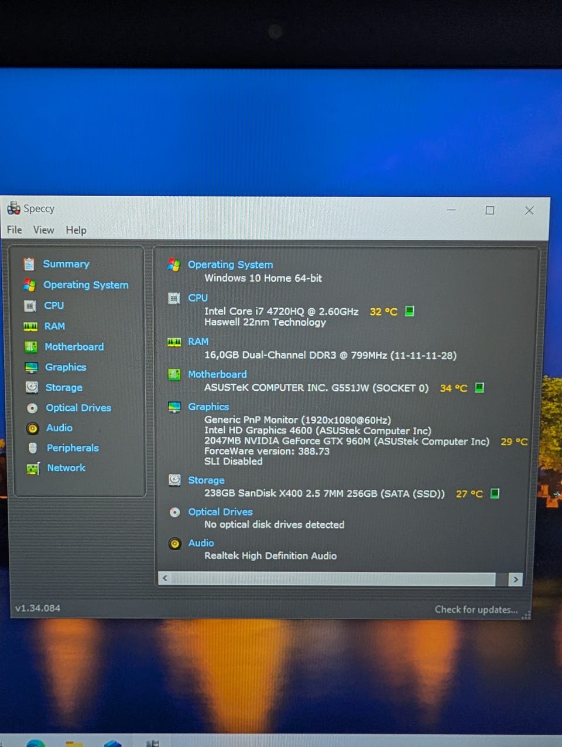
Task: Click Realtek High Definition Audio text
Action: [x=270, y=556]
